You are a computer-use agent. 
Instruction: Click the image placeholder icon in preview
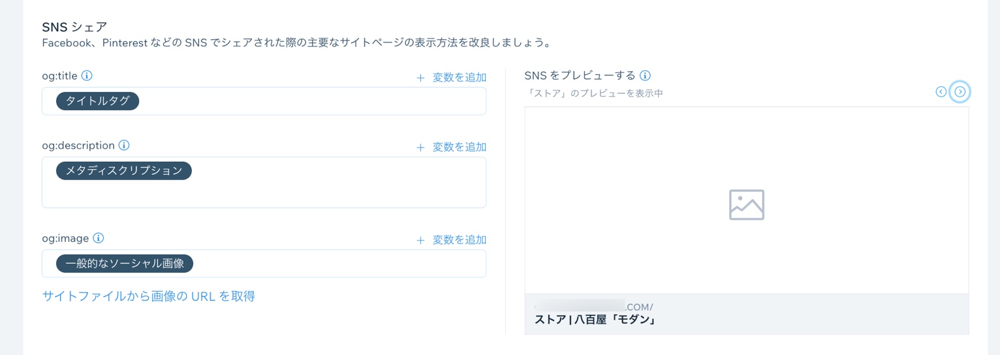pyautogui.click(x=746, y=204)
